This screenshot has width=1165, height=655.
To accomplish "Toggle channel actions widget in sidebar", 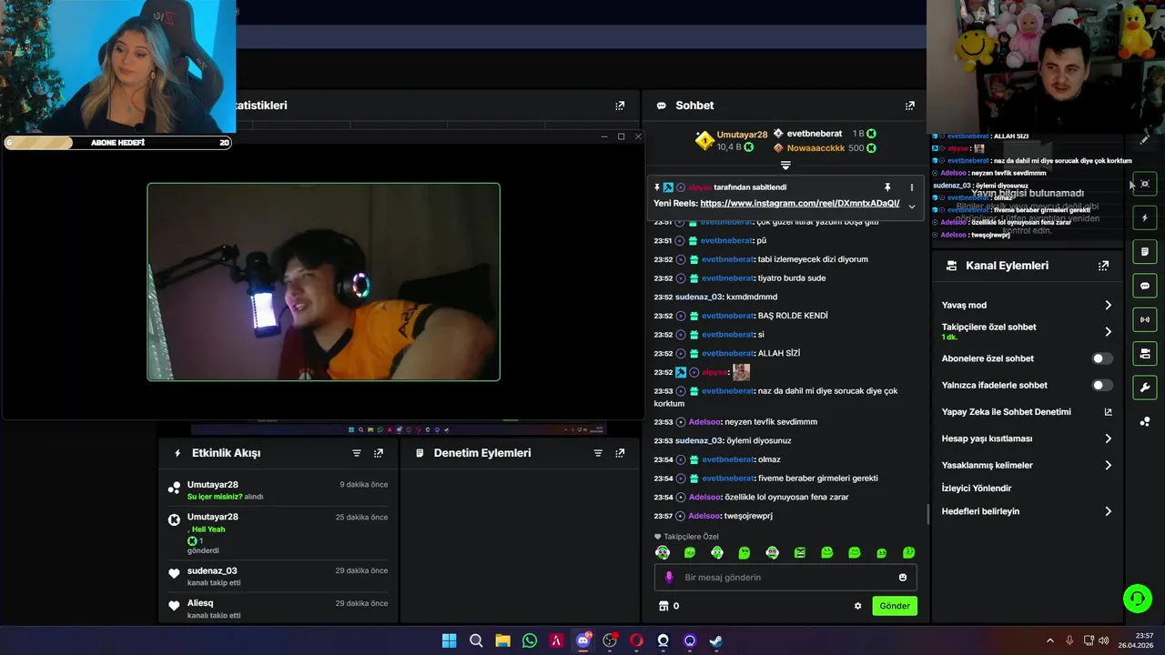I will 1145,353.
